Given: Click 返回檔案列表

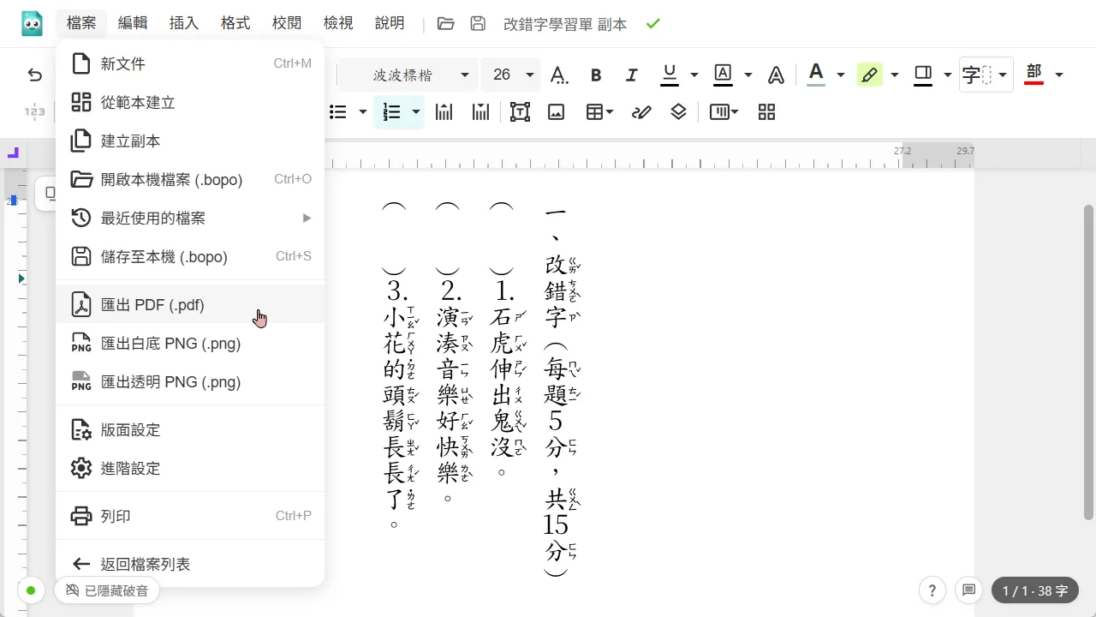Looking at the screenshot, I should pyautogui.click(x=190, y=564).
